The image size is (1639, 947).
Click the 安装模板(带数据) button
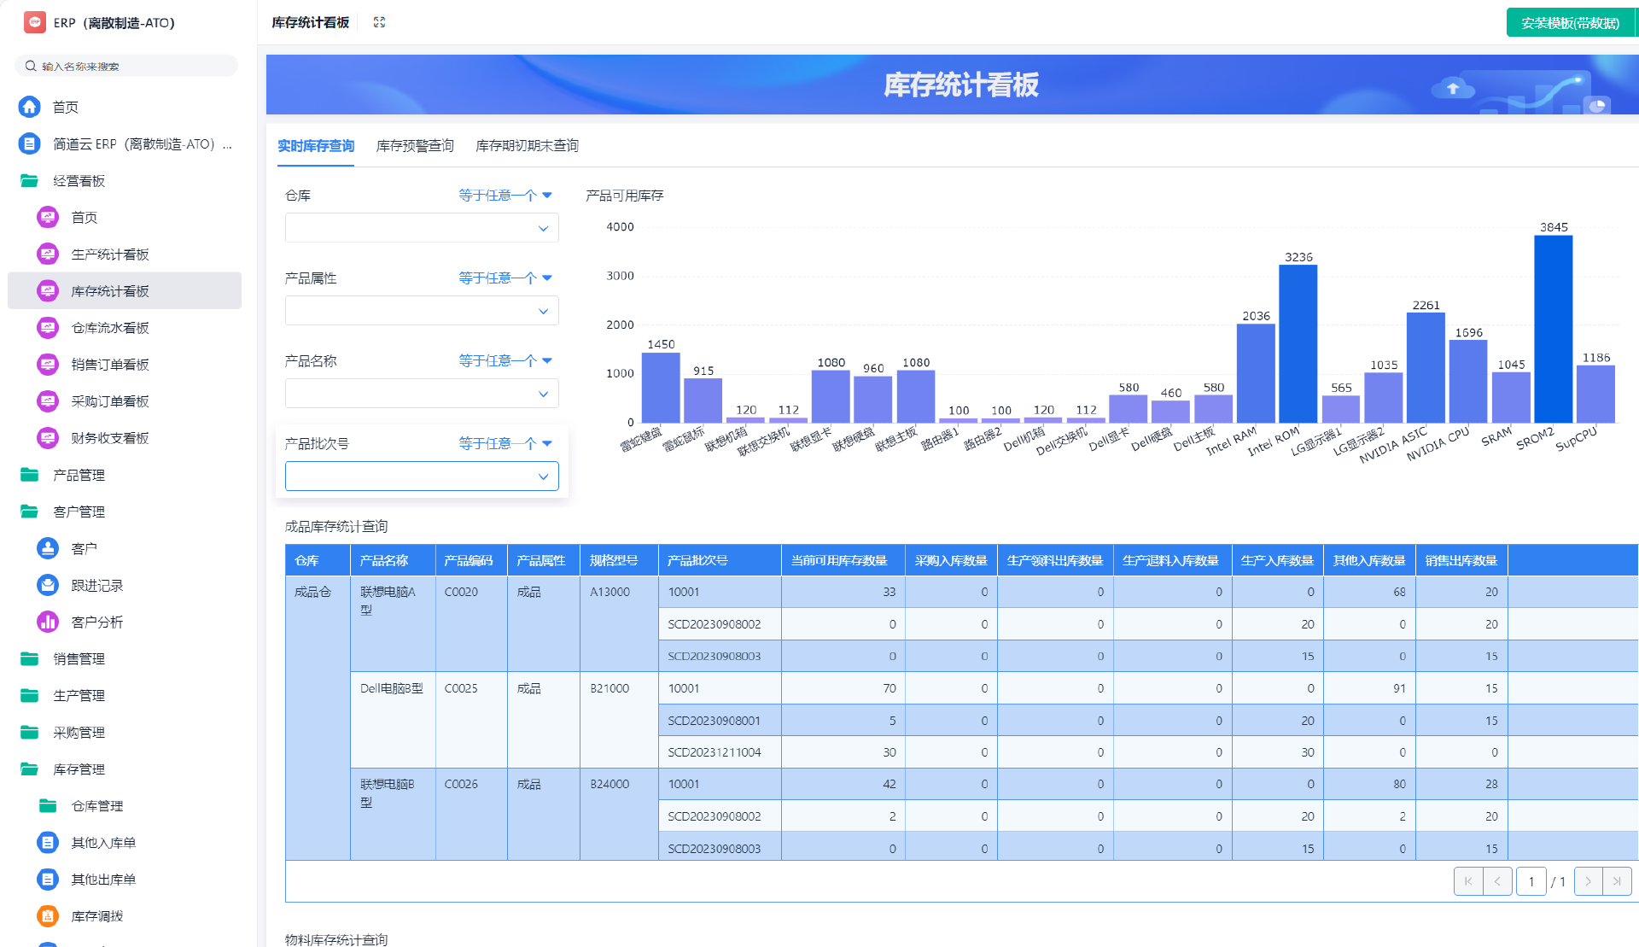pyautogui.click(x=1571, y=22)
